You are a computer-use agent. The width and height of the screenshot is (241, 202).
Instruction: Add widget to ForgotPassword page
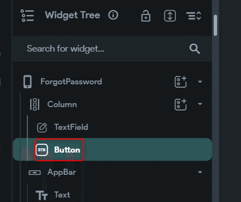click(180, 82)
